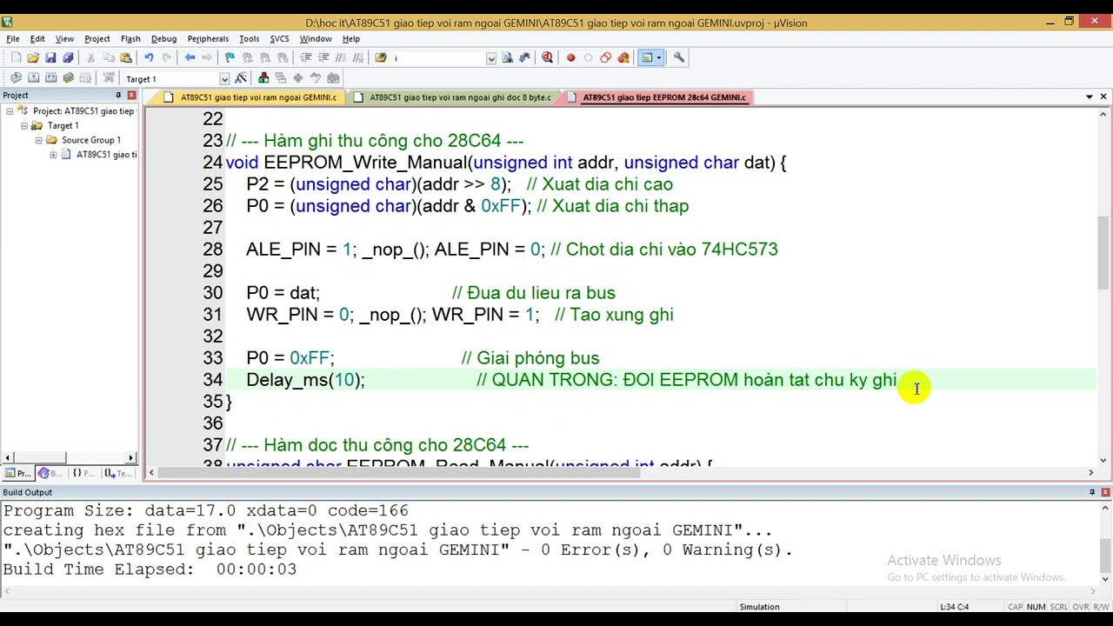Image resolution: width=1113 pixels, height=626 pixels.
Task: Open the find text dropdown arrow
Action: pyautogui.click(x=491, y=58)
